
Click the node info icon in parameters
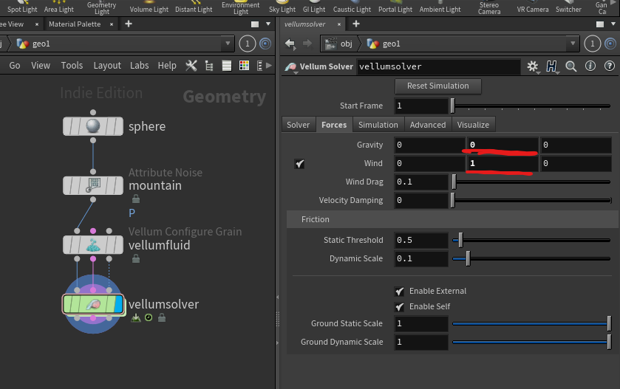tap(589, 66)
